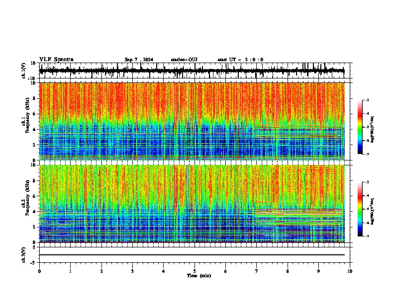Click time axis tick label '1'
Viewport: 394px width, 304px height.
point(70,271)
